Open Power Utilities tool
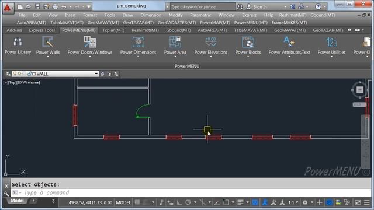374x210 pixels. pos(331,46)
